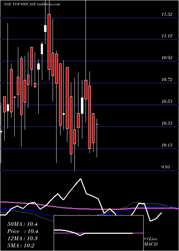179x251 pixels.
Task: Click the 11.12 price level label
Action: (167, 36)
